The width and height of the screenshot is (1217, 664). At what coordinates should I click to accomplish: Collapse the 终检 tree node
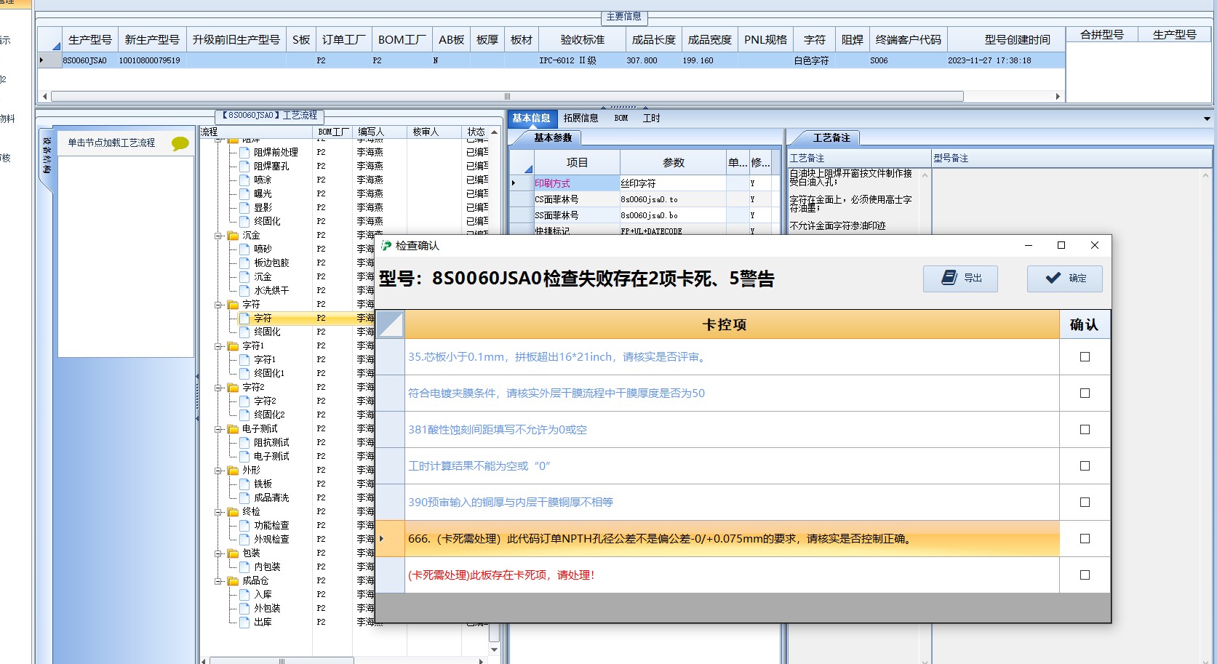click(x=218, y=512)
